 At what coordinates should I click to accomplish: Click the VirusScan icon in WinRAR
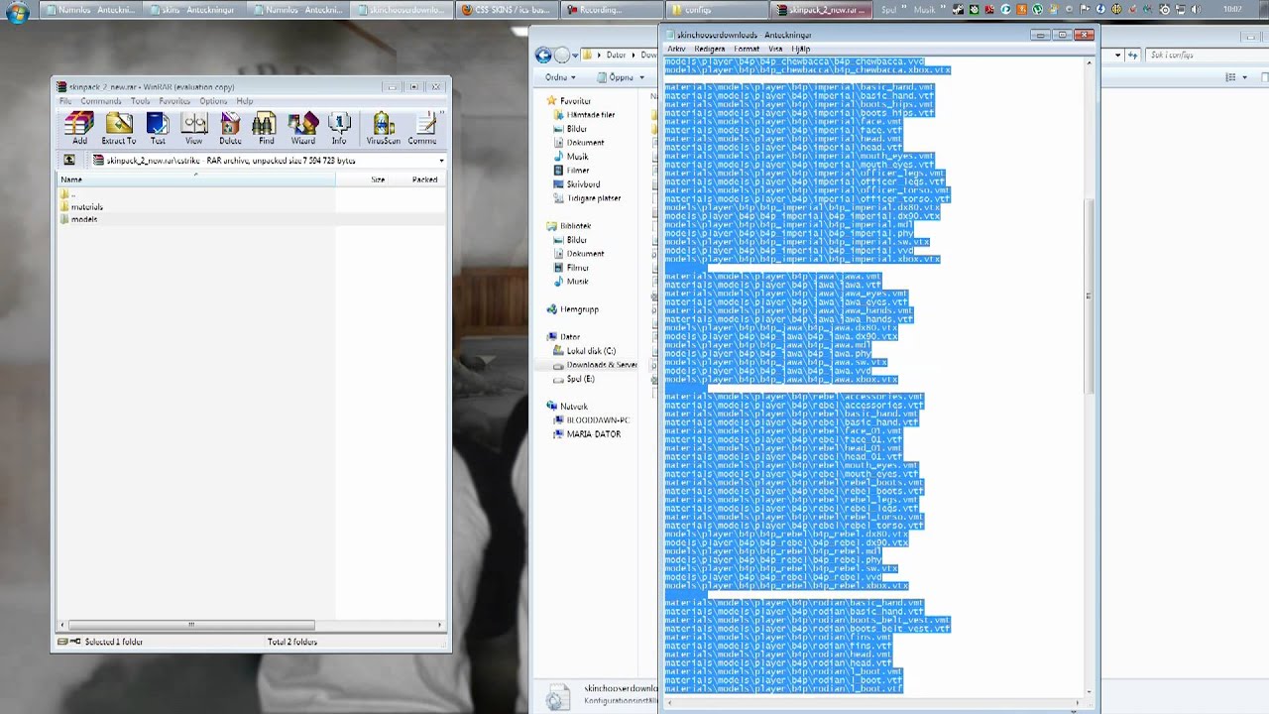384,128
